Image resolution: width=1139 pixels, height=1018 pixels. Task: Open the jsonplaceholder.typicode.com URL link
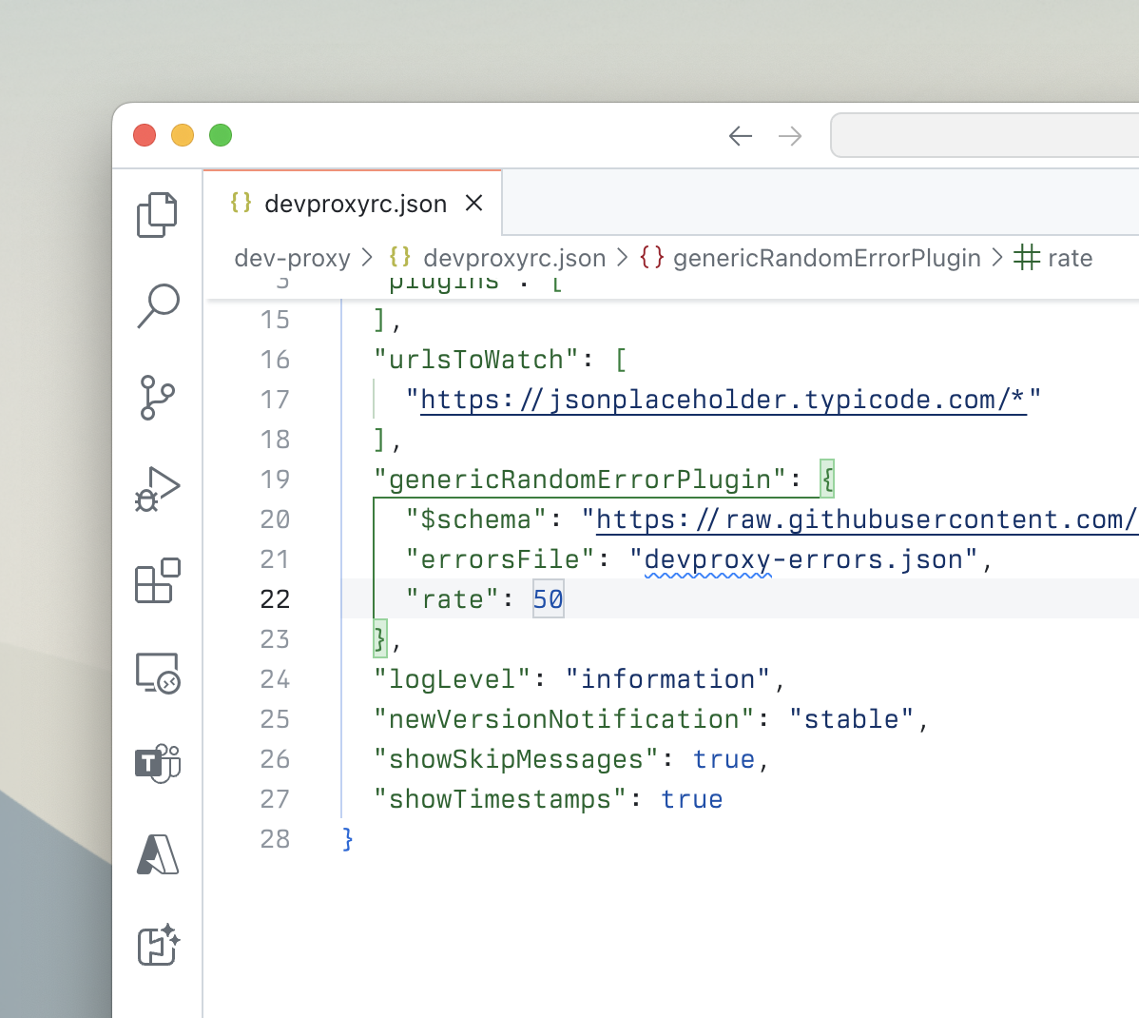tap(723, 400)
